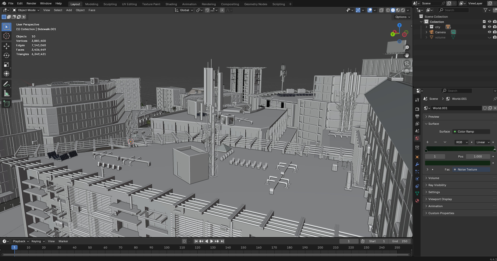Open the Render properties tab

click(x=417, y=109)
